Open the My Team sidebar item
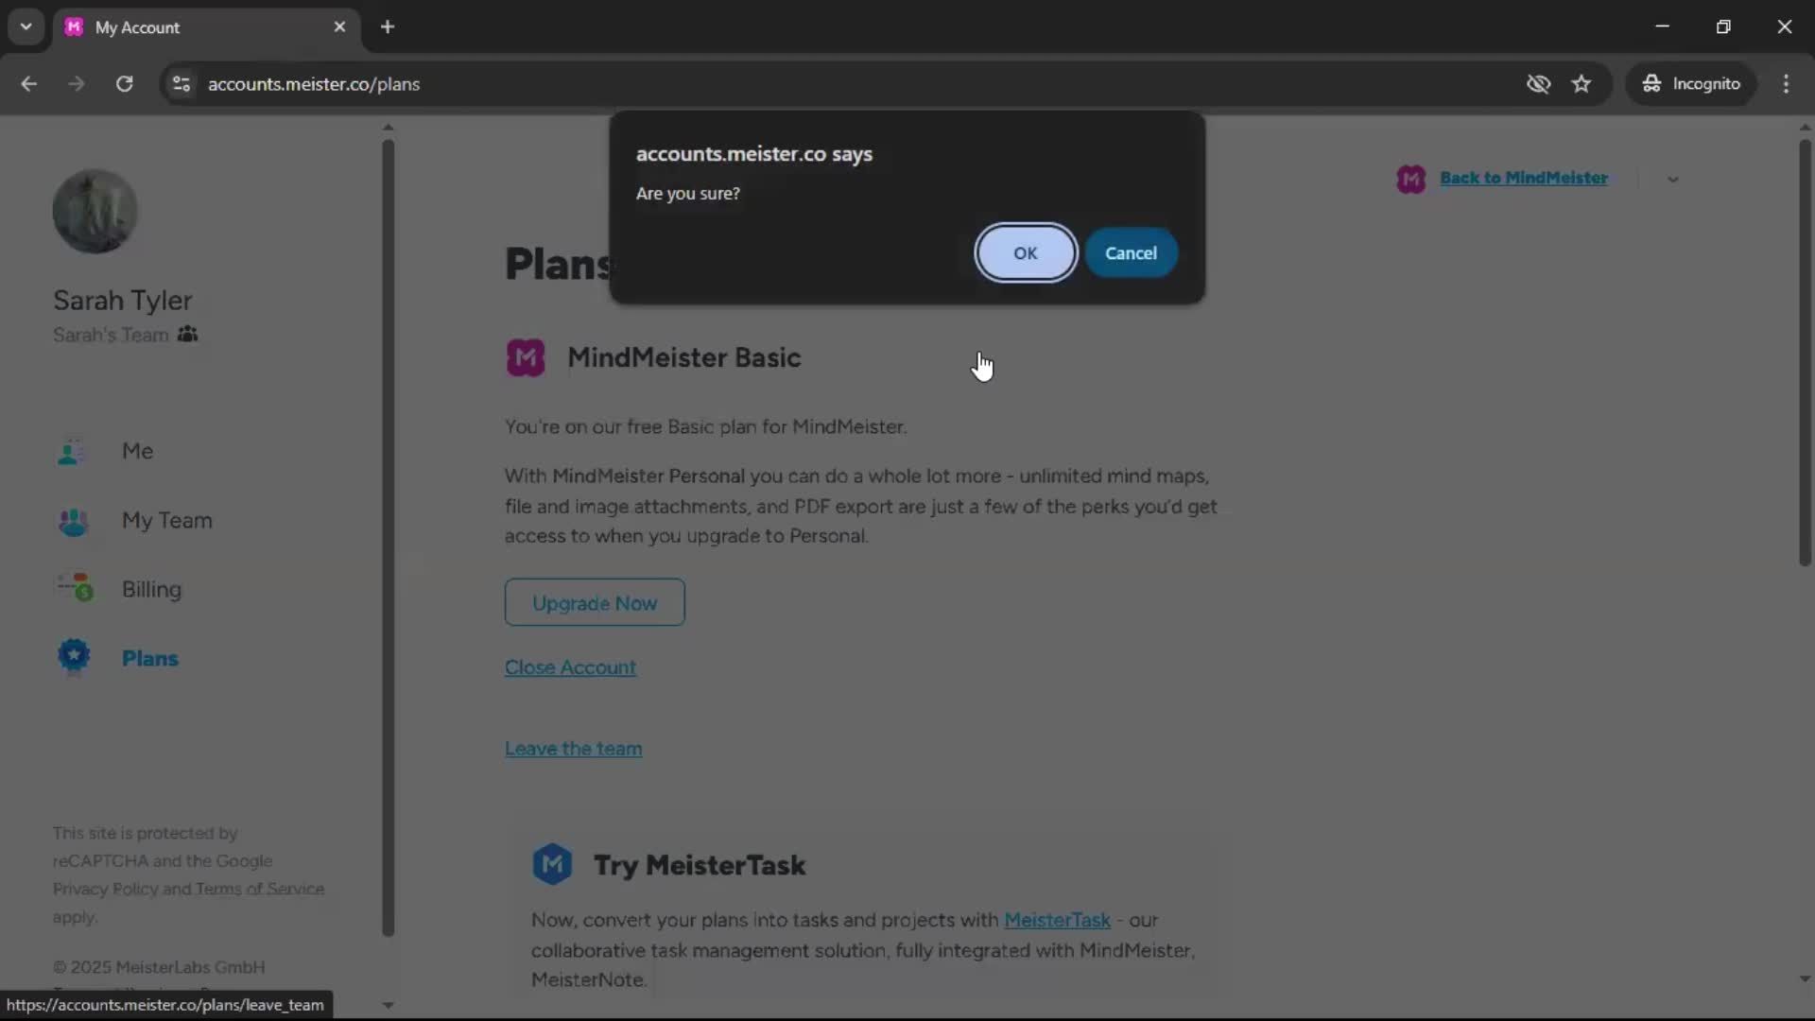Image resolution: width=1815 pixels, height=1021 pixels. pos(166,521)
